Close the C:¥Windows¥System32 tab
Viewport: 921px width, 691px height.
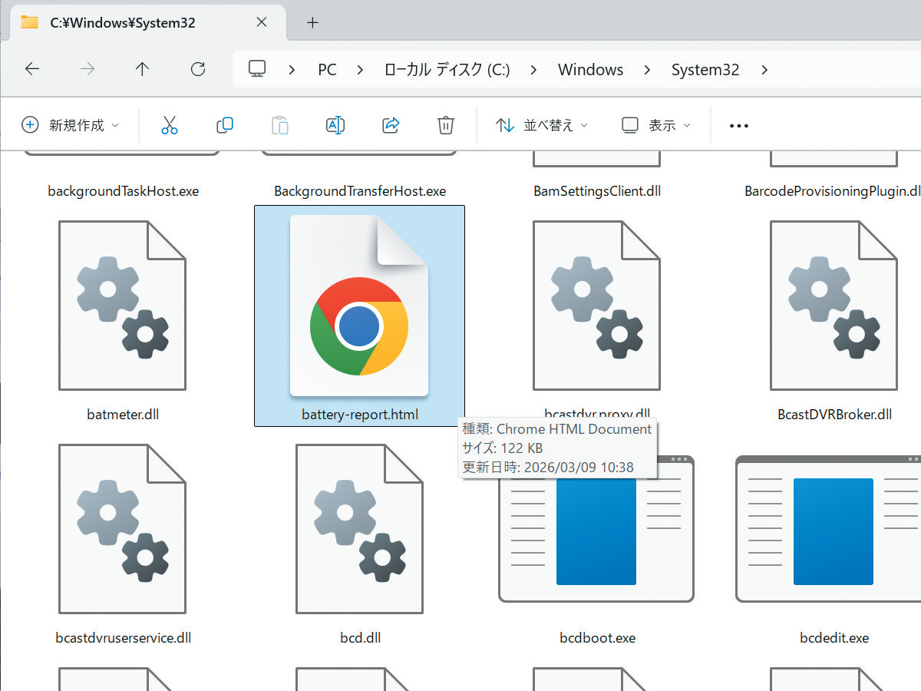[x=262, y=22]
